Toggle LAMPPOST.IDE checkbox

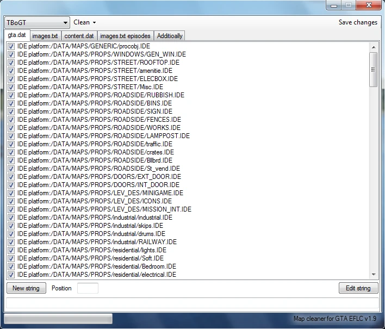tap(11, 136)
